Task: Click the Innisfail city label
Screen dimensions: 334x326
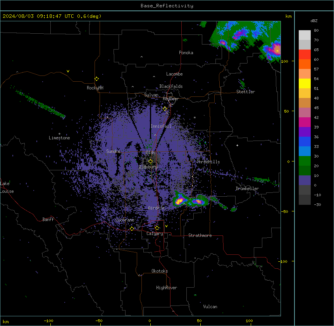Action: point(161,126)
